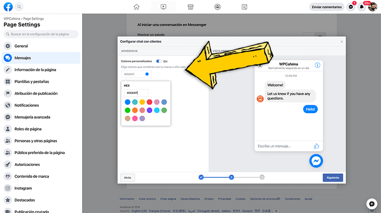381x213 pixels.
Task: Open Messenger notifications icon
Action: (x=351, y=7)
